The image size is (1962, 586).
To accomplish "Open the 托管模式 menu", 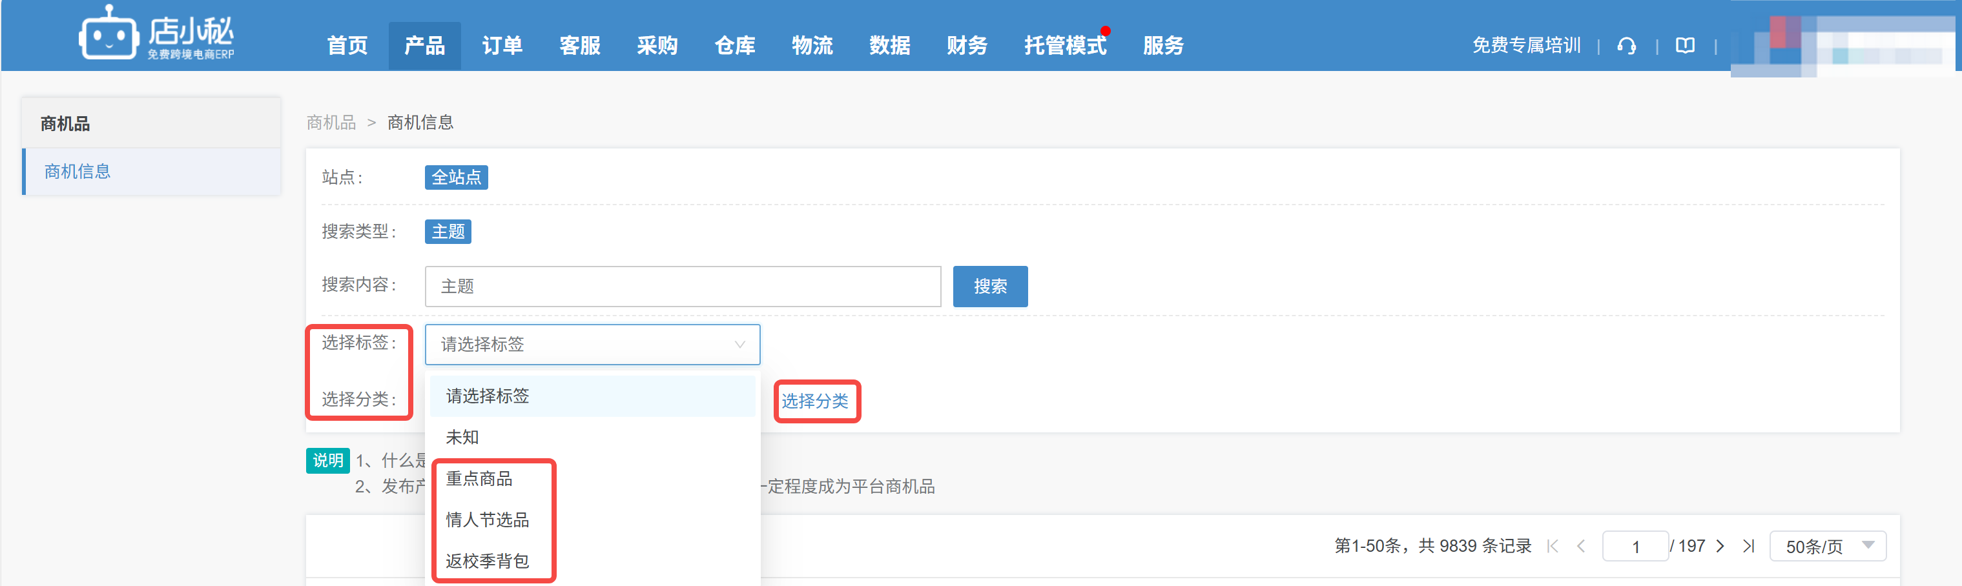I will coord(1065,46).
